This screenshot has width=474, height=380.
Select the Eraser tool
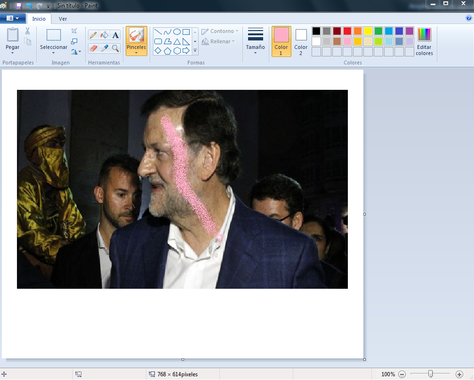(x=94, y=48)
